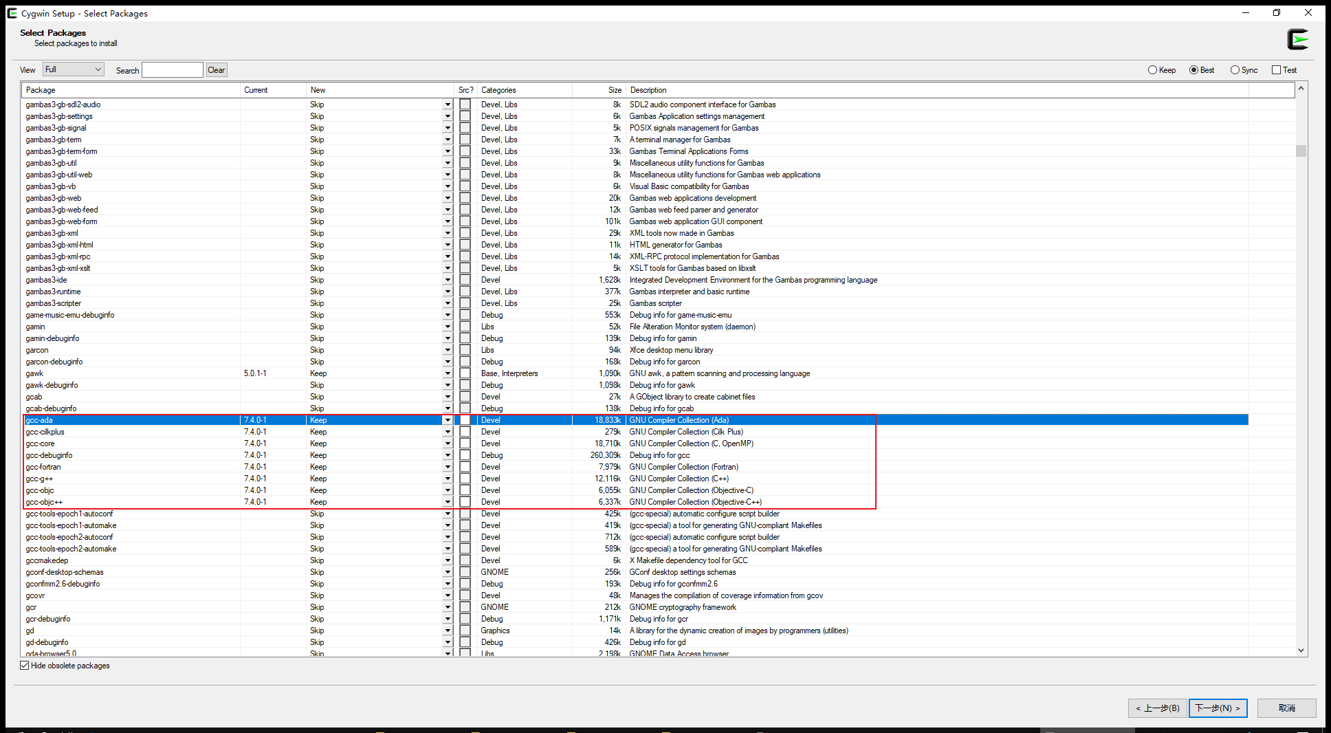Click the gambas3-gb-xml-rpc package name
This screenshot has height=733, width=1331.
point(58,256)
